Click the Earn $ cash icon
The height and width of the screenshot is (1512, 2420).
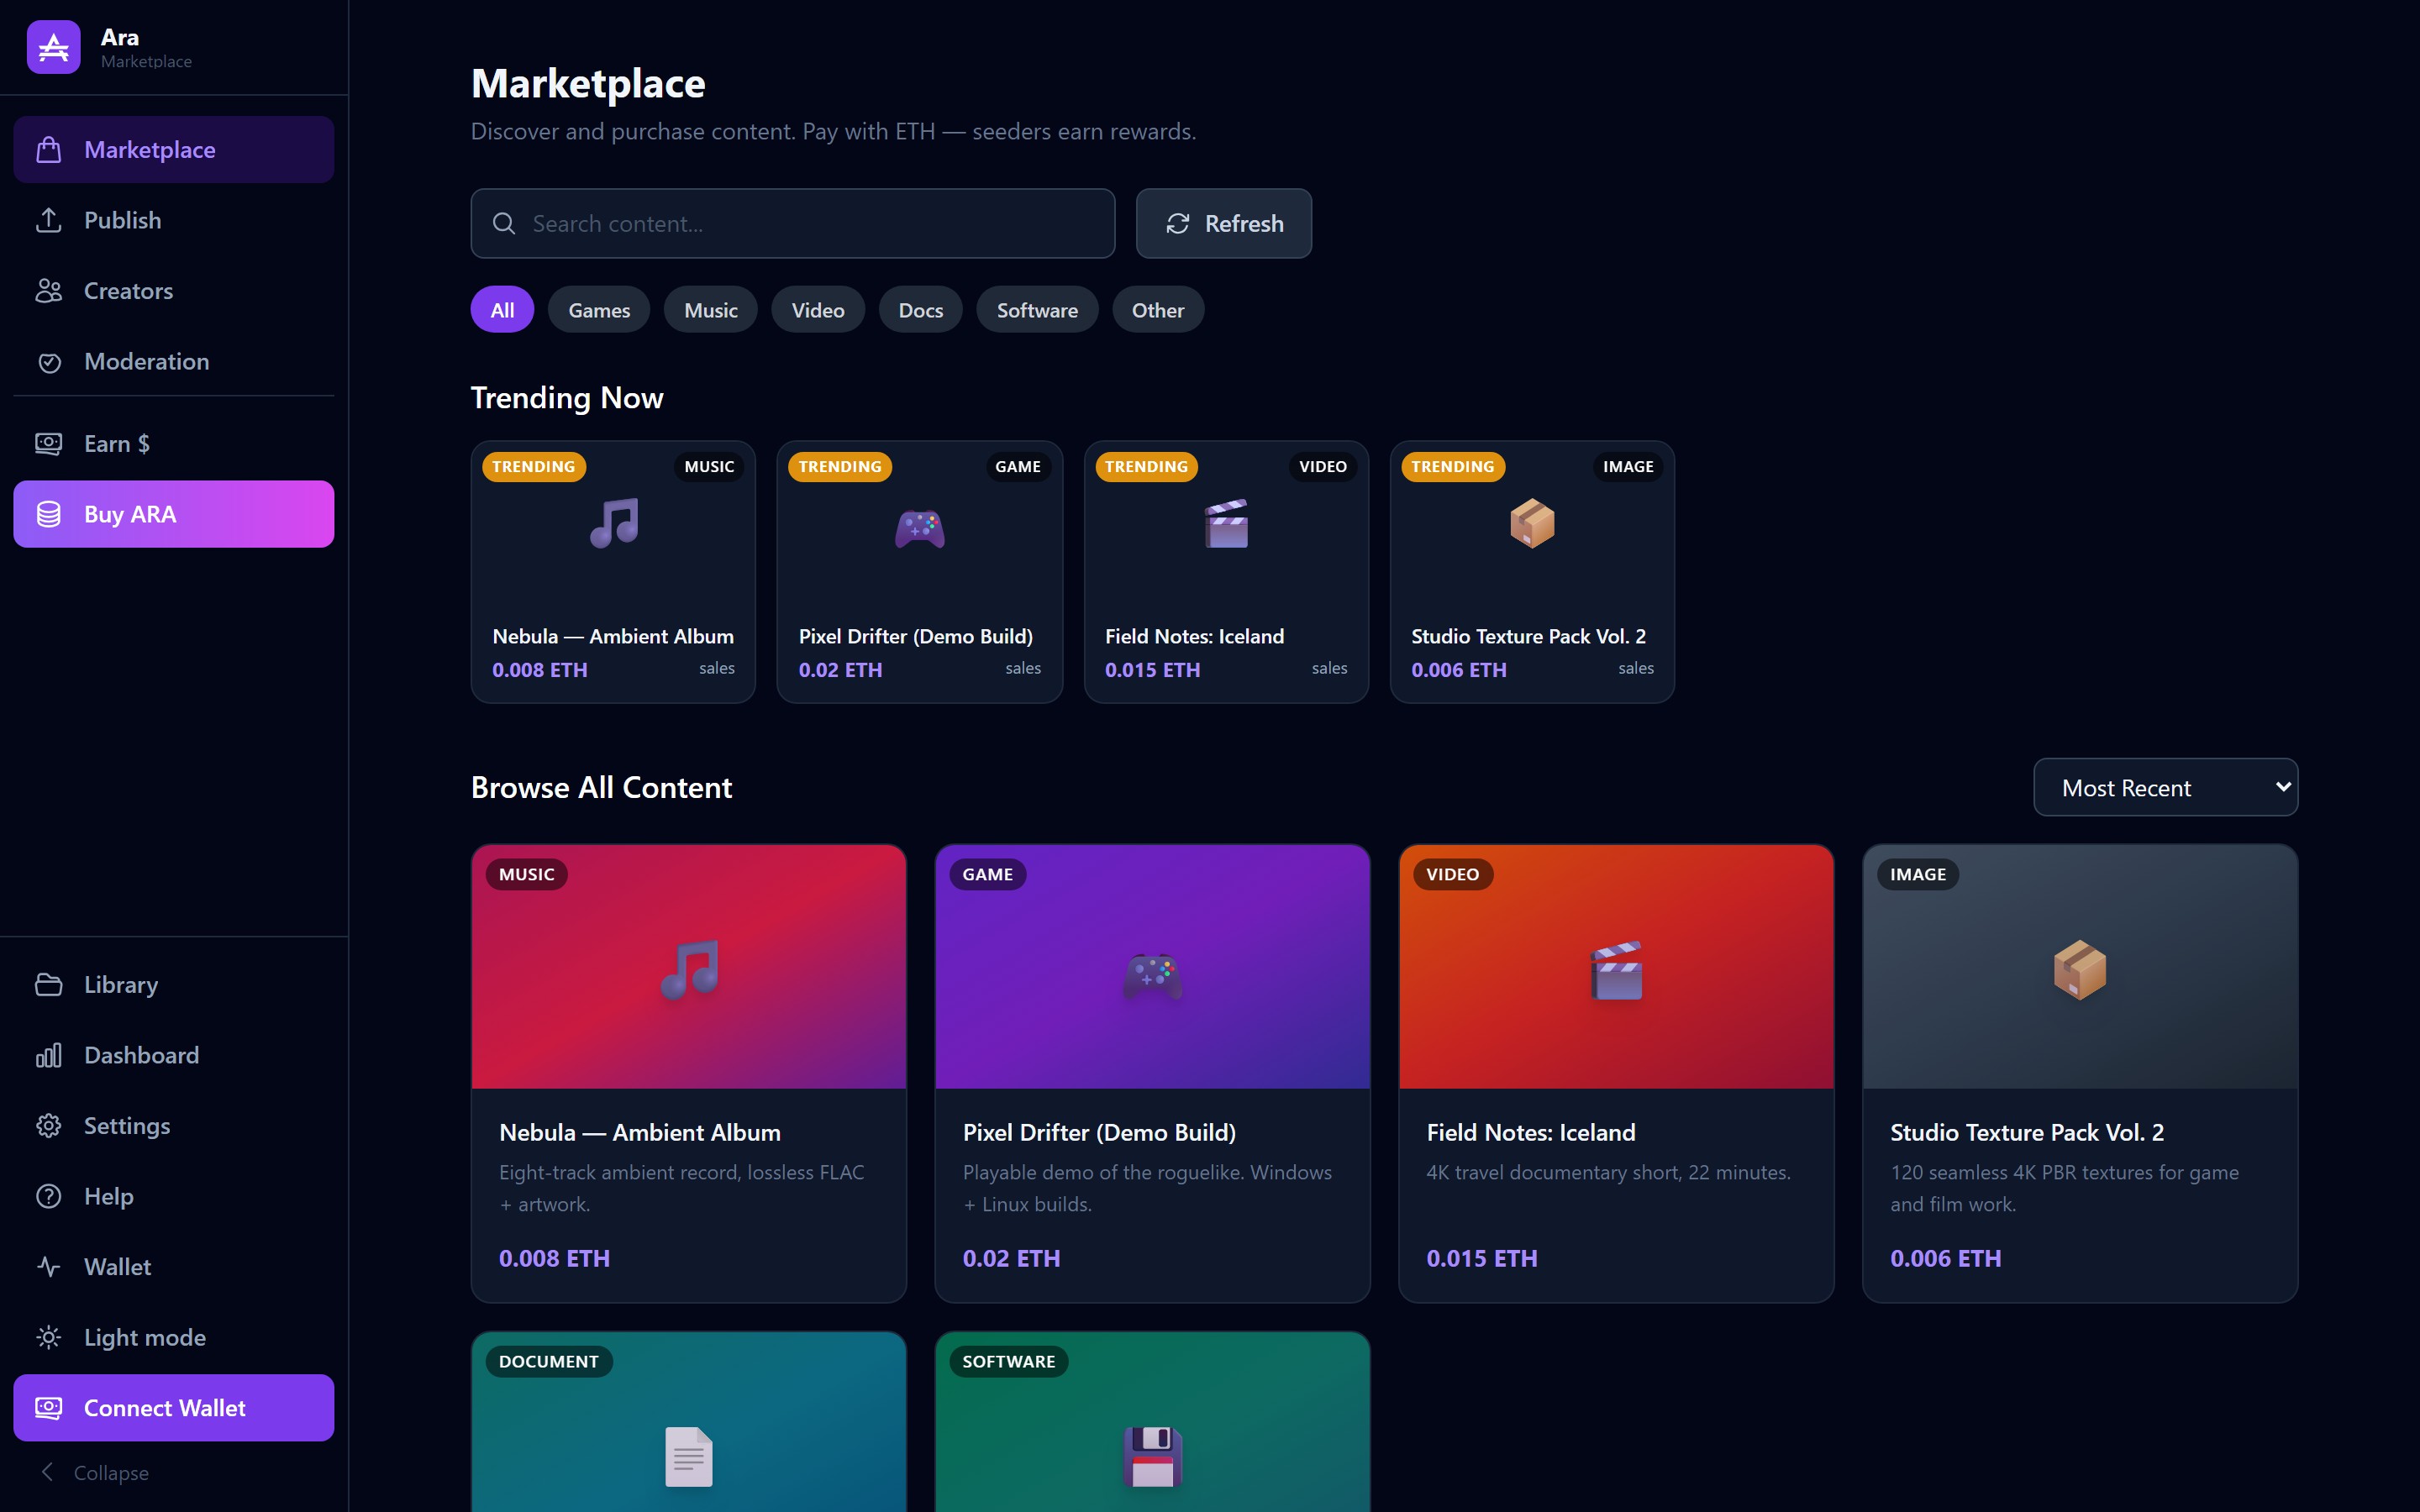(x=49, y=443)
